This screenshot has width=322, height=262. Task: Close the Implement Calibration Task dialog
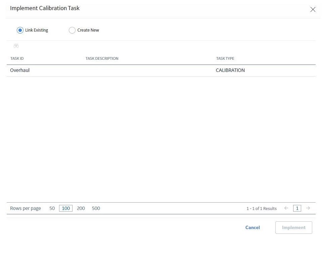click(x=313, y=9)
